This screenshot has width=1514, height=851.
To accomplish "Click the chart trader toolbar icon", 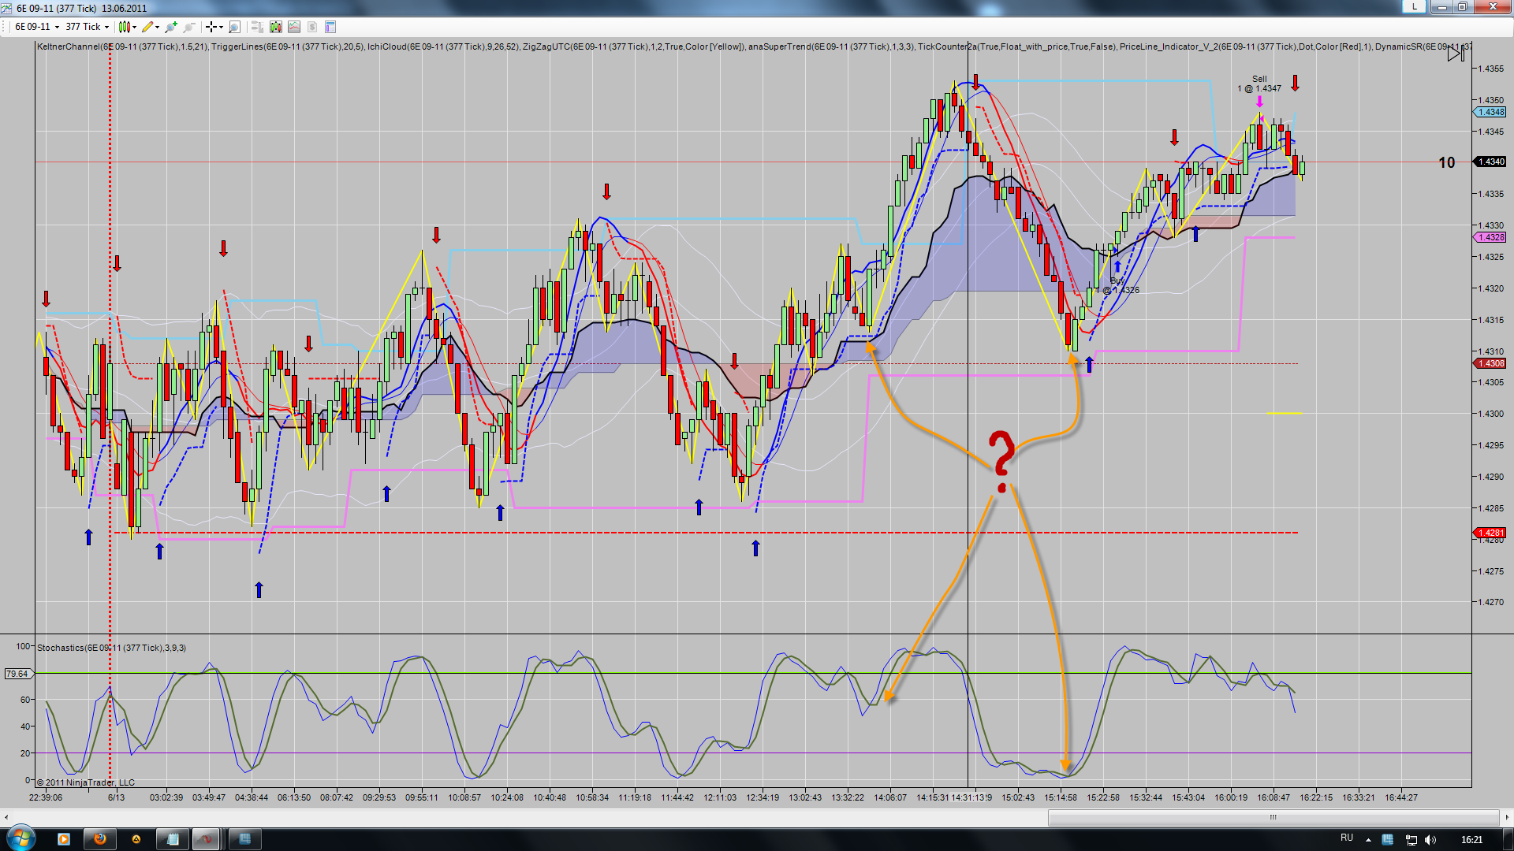I will point(257,27).
